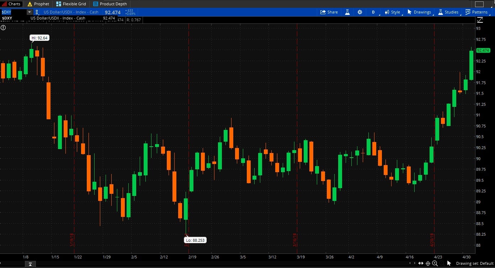Toggle the price axis scale icon
Image resolution: width=495 pixels, height=268 pixels.
click(480, 20)
